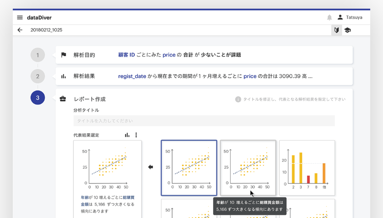Click the 代表結果選定 label
The image size is (383, 218).
[86, 135]
